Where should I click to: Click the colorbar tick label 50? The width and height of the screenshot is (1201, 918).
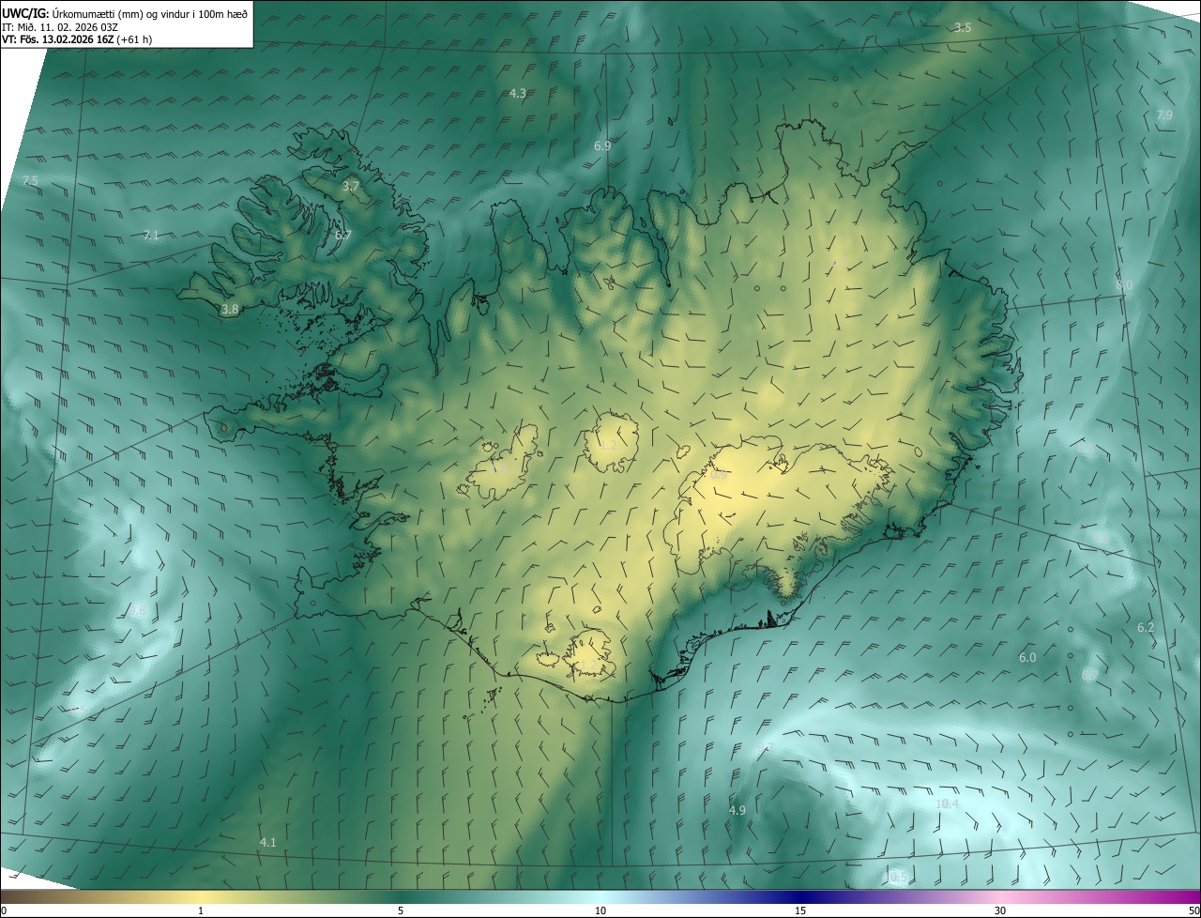tap(1193, 910)
